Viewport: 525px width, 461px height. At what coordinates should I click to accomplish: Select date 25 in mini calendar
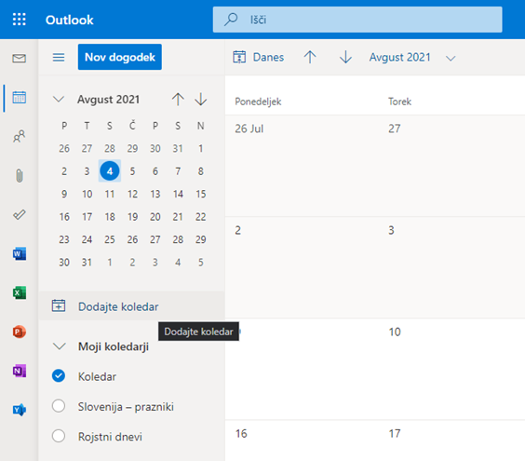point(110,239)
